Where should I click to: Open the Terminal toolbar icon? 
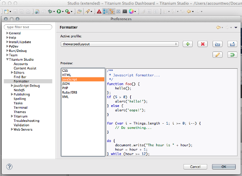click(x=125, y=11)
